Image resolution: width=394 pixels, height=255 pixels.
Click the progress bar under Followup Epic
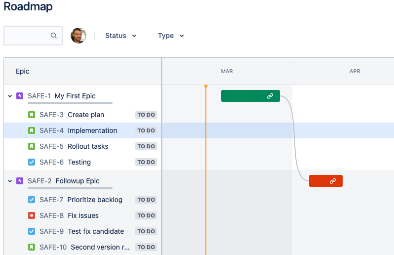coord(70,188)
